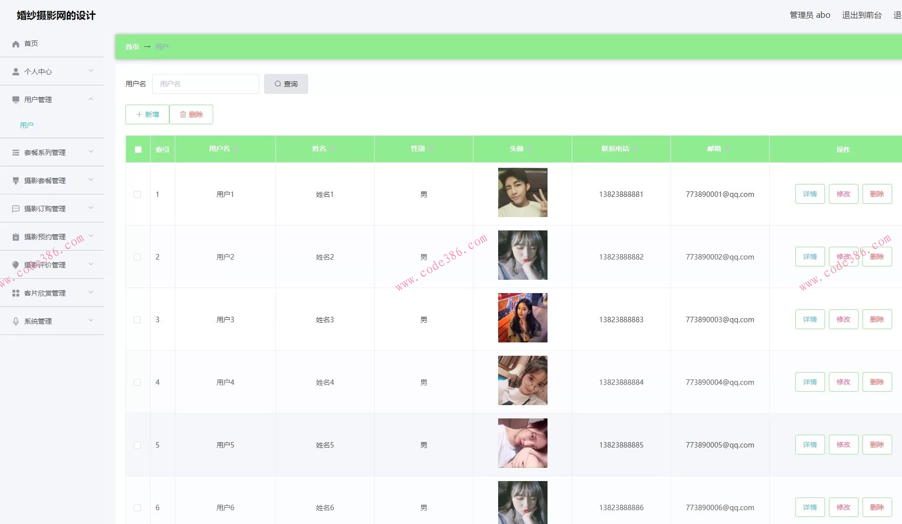Click 修改 for 用户1

coord(843,194)
